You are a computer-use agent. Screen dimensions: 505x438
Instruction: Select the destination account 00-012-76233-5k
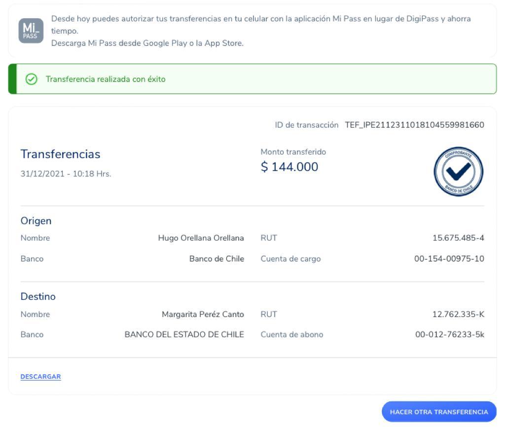point(449,335)
